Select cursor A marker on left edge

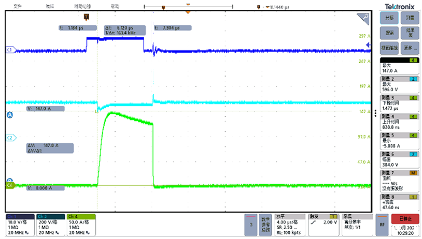pyautogui.click(x=9, y=116)
